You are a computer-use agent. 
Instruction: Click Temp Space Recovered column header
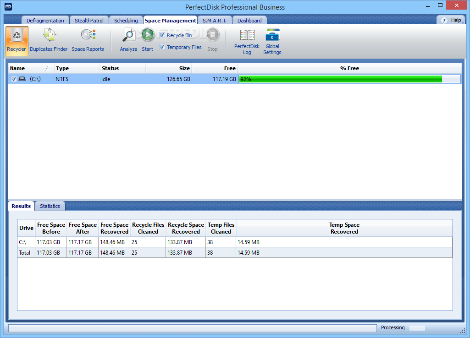pyautogui.click(x=344, y=228)
